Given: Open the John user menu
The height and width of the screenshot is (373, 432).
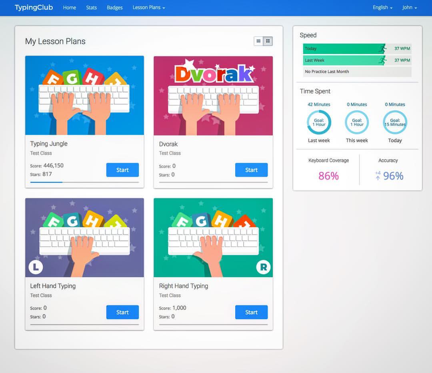Looking at the screenshot, I should [410, 8].
